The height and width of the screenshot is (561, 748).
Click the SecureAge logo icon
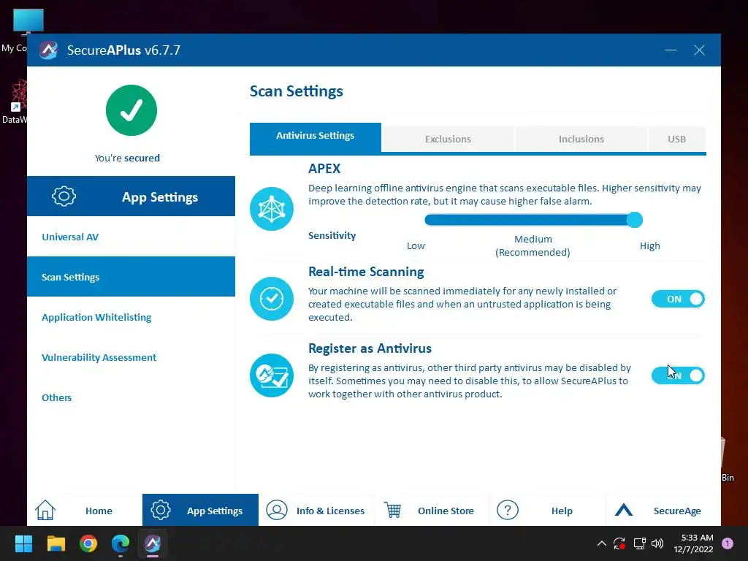(624, 510)
